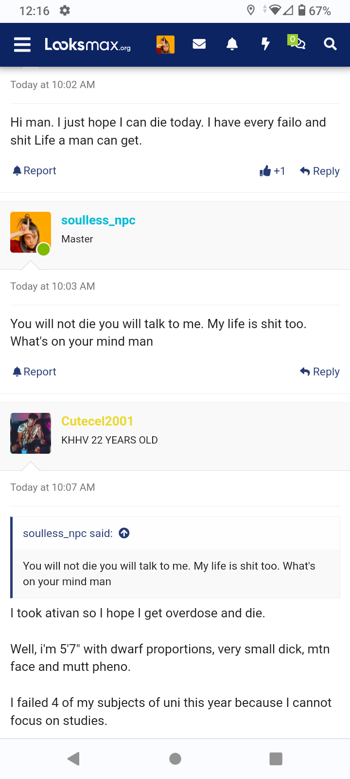Click Cutecel2001's avatar thumbnail
Viewport: 350px width, 779px height.
[x=31, y=433]
